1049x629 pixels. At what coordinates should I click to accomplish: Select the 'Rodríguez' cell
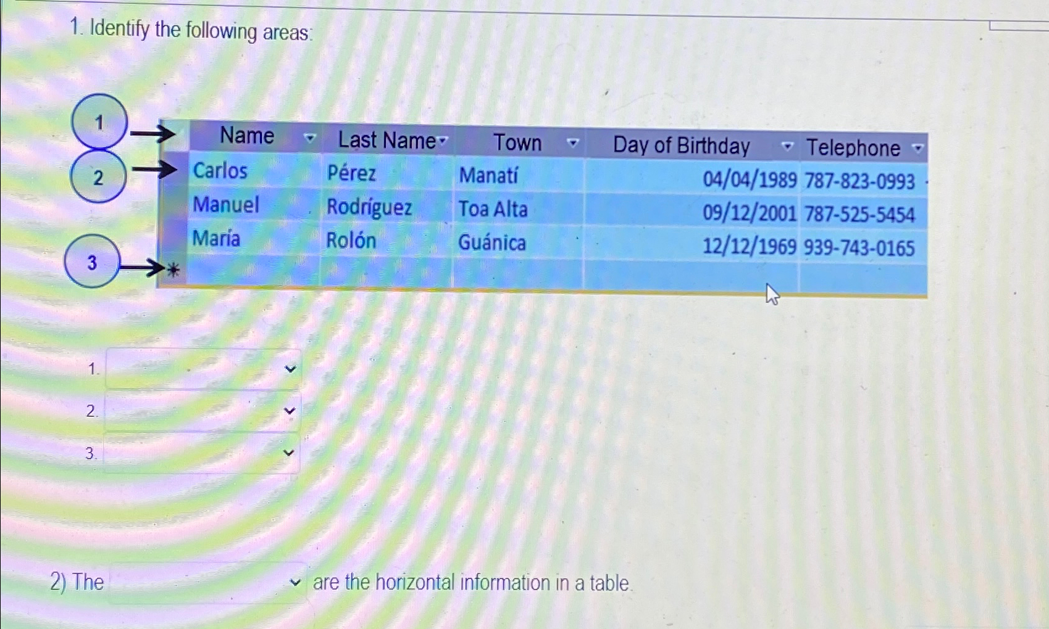tap(387, 207)
